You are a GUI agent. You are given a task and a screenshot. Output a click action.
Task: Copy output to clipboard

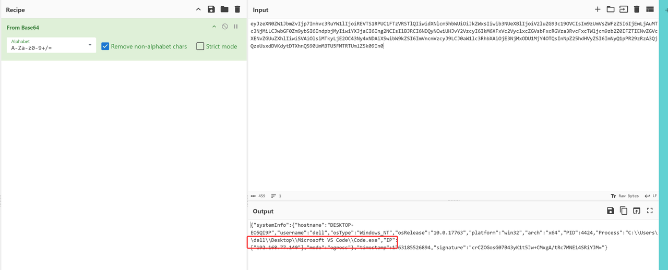tap(624, 211)
